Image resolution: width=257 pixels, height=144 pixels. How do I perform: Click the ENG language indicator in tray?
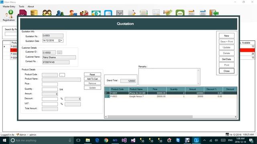tap(230, 140)
